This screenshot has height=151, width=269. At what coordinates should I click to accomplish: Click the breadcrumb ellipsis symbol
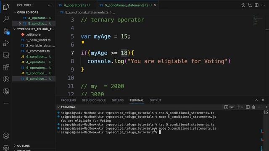pyautogui.click(x=114, y=13)
